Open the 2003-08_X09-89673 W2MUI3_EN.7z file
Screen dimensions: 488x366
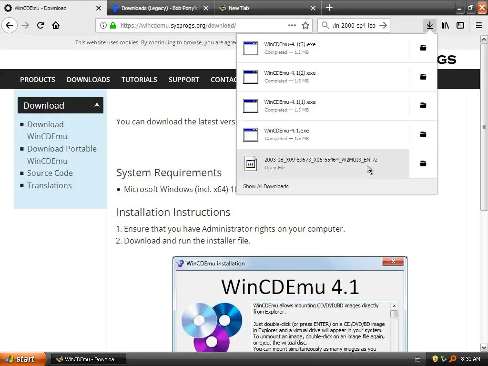tap(323, 164)
